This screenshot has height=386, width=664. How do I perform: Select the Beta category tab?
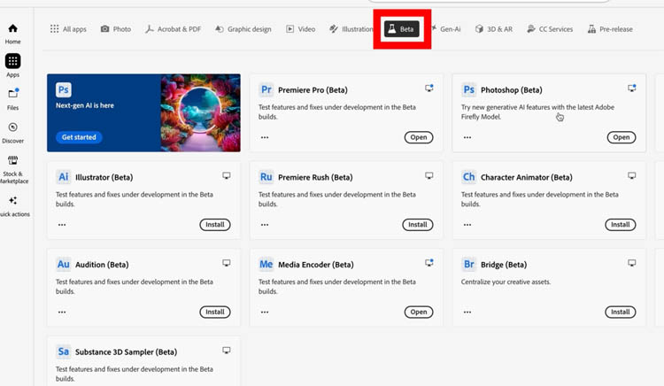(x=401, y=29)
